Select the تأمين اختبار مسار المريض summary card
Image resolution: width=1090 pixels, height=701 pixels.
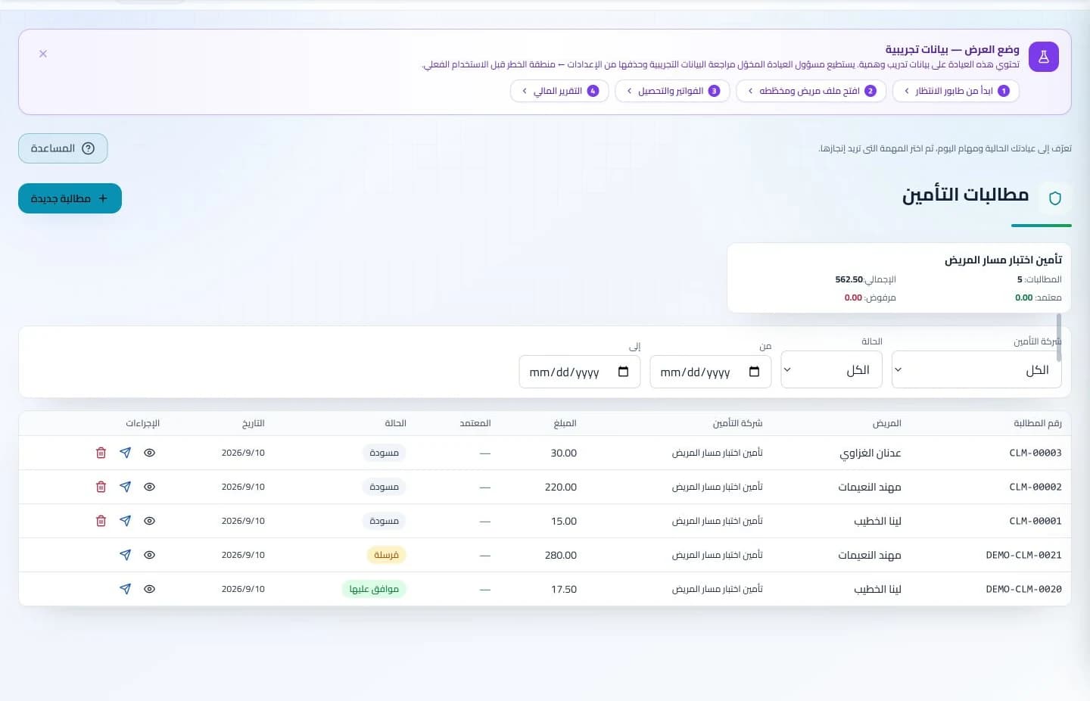898,278
